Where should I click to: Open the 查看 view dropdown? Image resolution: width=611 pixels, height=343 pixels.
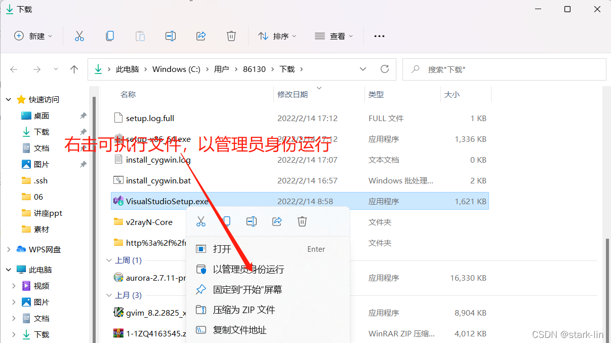click(x=334, y=35)
